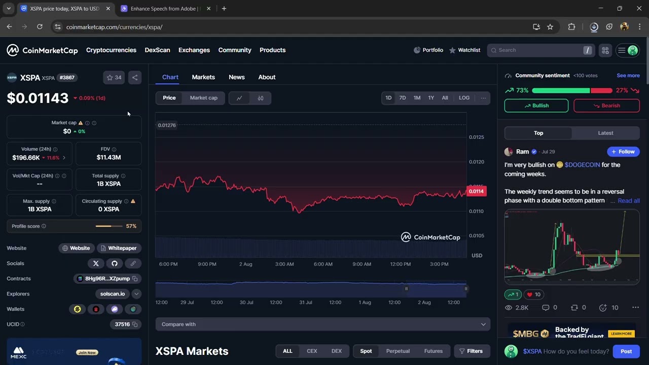Show Top community posts

pos(538,133)
